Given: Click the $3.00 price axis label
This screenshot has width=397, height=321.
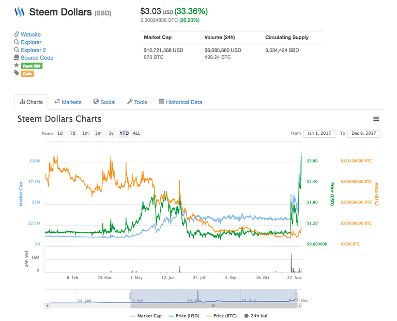Looking at the screenshot, I should pyautogui.click(x=312, y=161).
